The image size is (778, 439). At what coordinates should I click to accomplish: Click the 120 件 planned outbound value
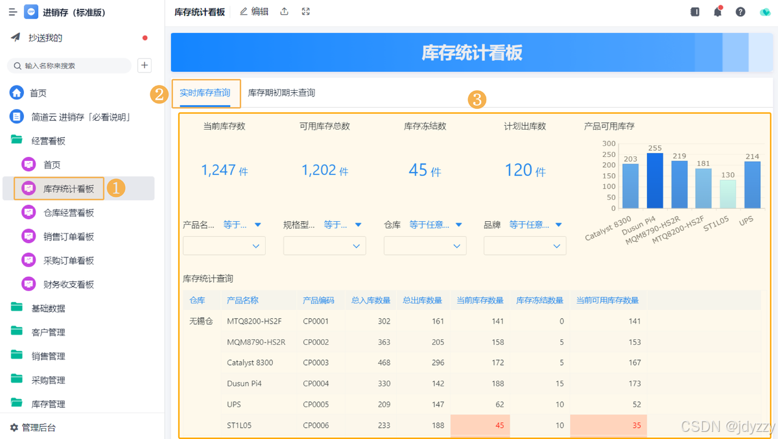tap(525, 170)
